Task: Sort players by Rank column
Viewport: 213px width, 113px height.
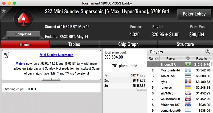Action: (154, 58)
